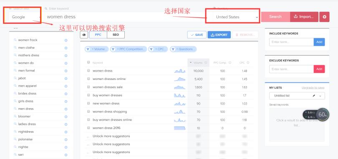This screenshot has width=338, height=159.
Task: Add 'mothers dress' using its plus icon
Action: click(66, 55)
